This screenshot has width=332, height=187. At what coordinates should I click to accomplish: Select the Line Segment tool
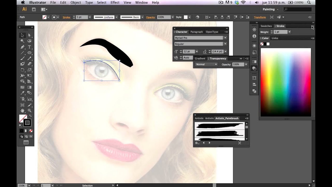point(22,53)
